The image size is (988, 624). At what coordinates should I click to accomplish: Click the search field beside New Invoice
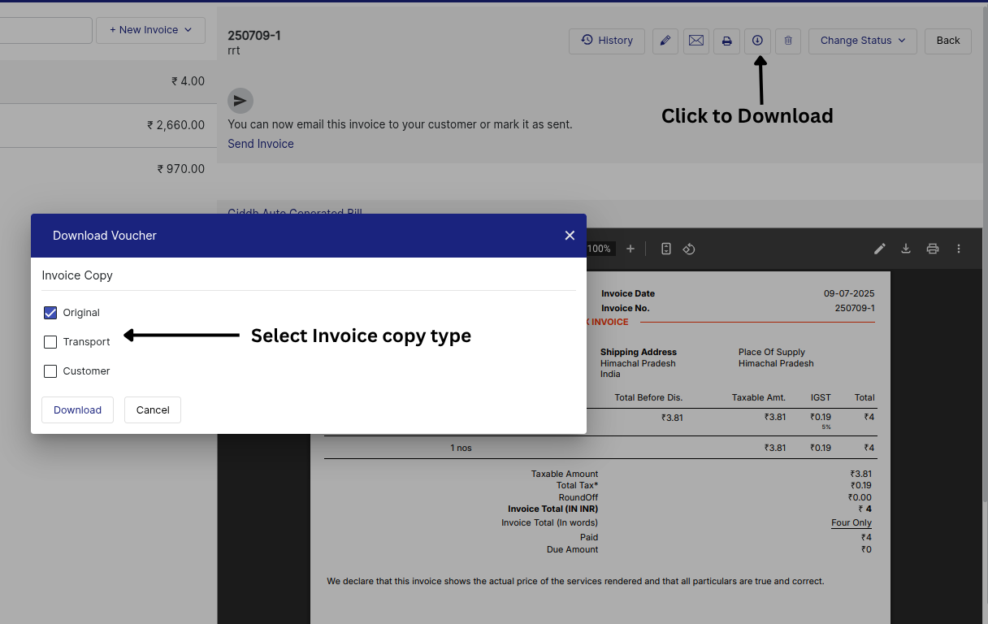click(46, 30)
